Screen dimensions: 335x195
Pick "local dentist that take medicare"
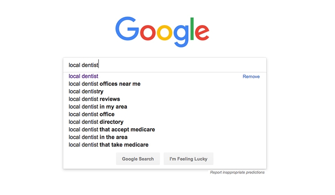point(109,145)
